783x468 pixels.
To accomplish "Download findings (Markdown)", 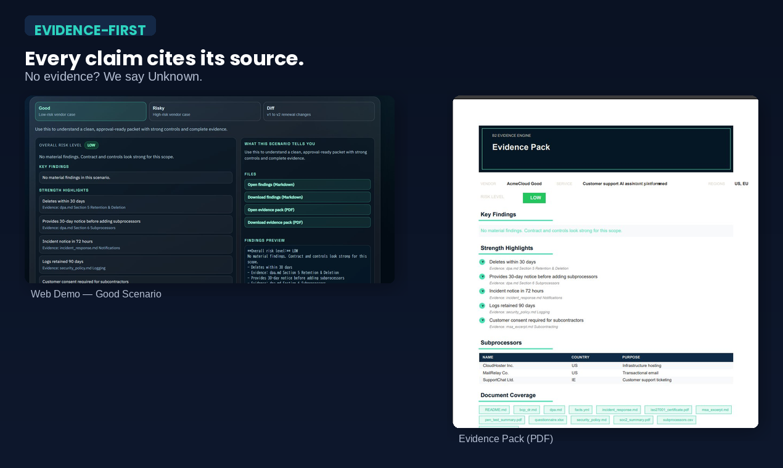I will [307, 196].
